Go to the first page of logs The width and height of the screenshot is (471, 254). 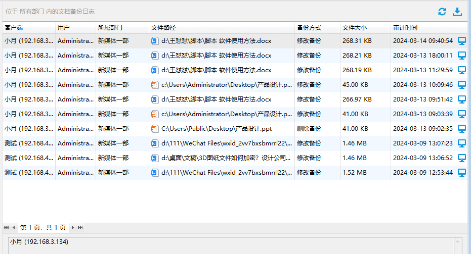click(x=6, y=228)
